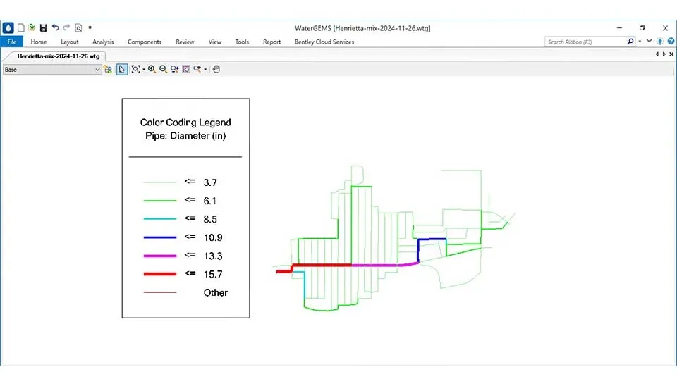Enable the Pan hand tool

[x=216, y=70]
